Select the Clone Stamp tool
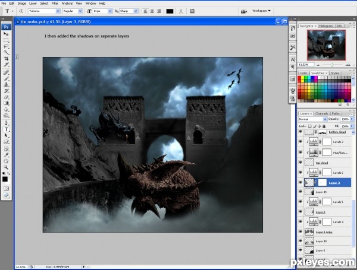 tap(6, 85)
